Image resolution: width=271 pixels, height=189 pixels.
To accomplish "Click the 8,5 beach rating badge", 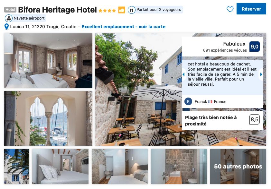I will click(x=254, y=119).
